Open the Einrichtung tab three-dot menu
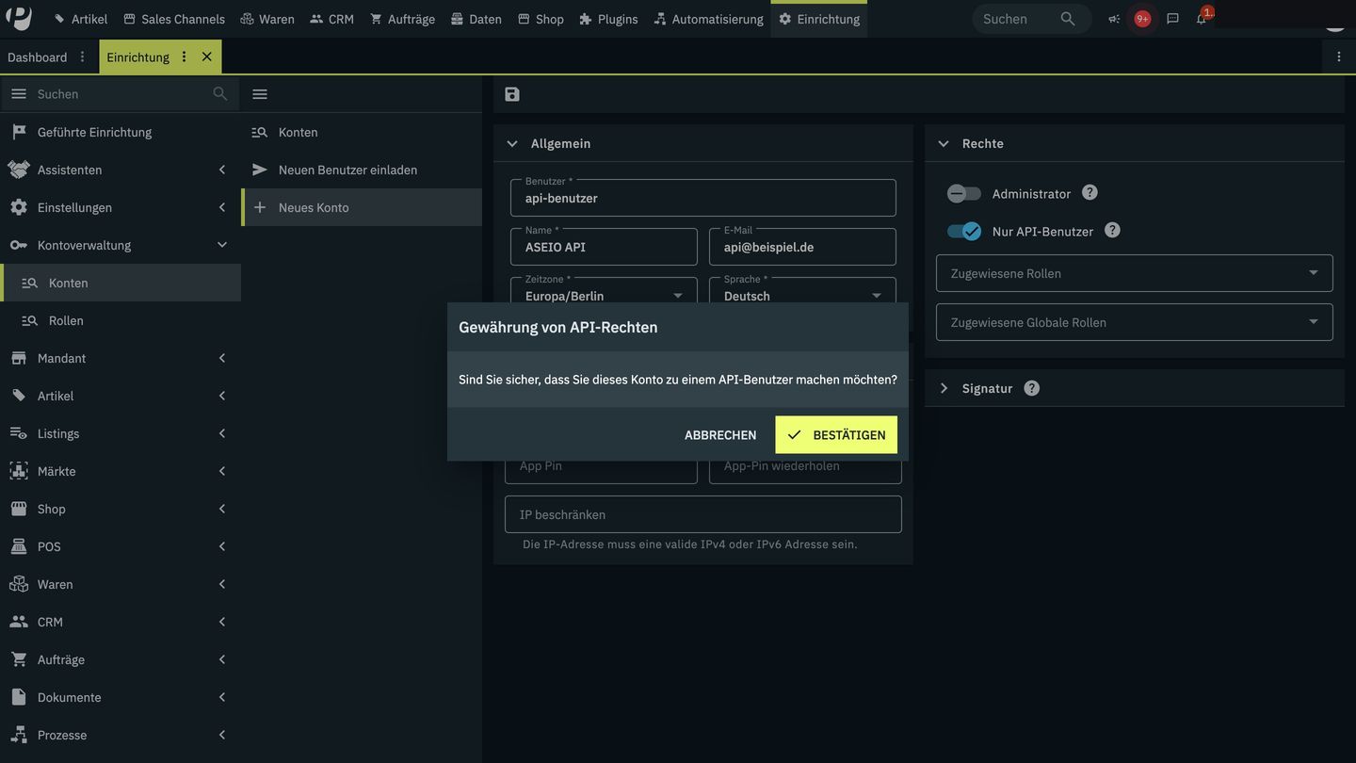 point(184,57)
